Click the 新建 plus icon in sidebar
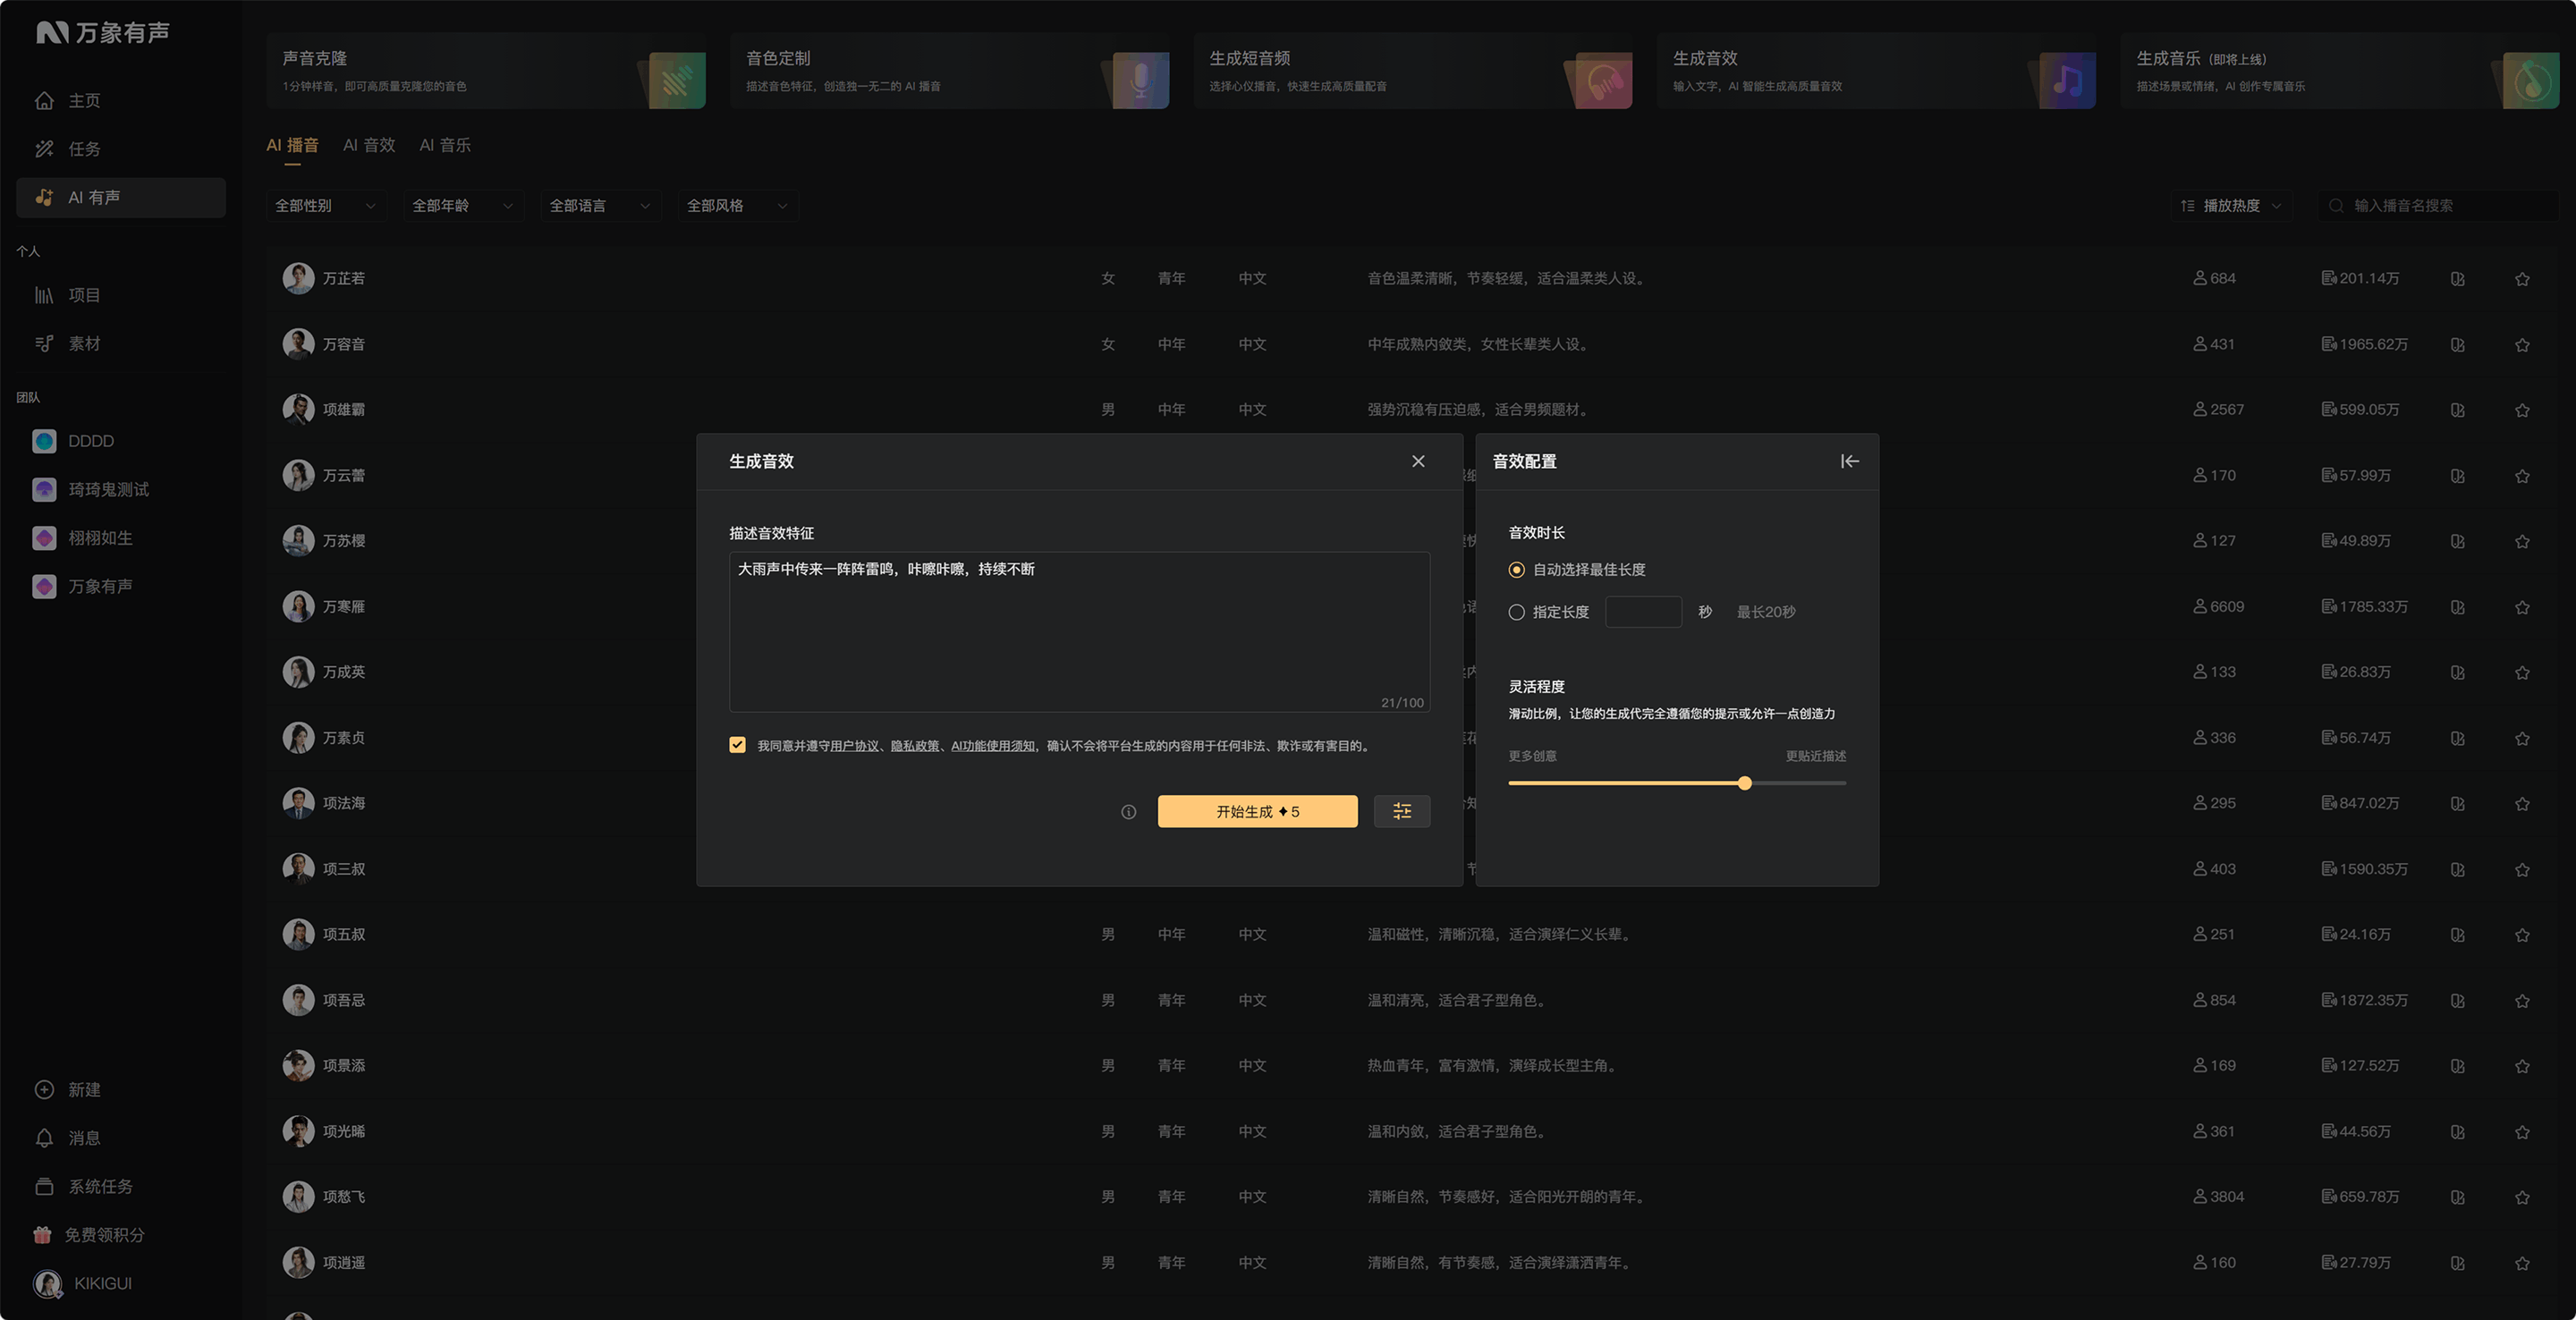Image resolution: width=2576 pixels, height=1320 pixels. point(44,1090)
